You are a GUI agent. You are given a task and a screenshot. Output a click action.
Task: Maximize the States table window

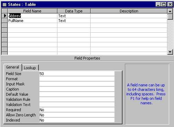pyautogui.click(x=164, y=4)
